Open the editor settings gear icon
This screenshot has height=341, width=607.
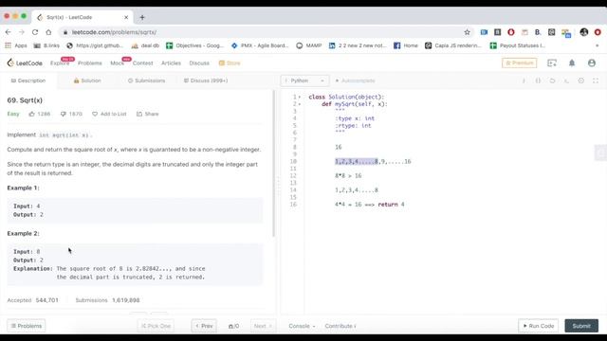(581, 81)
